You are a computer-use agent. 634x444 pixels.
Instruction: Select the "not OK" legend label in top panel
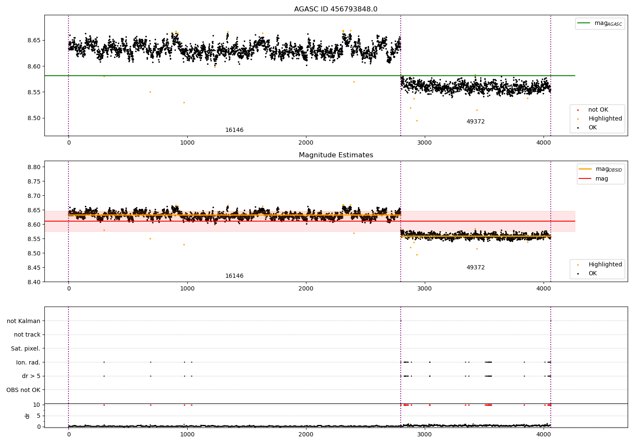(598, 110)
